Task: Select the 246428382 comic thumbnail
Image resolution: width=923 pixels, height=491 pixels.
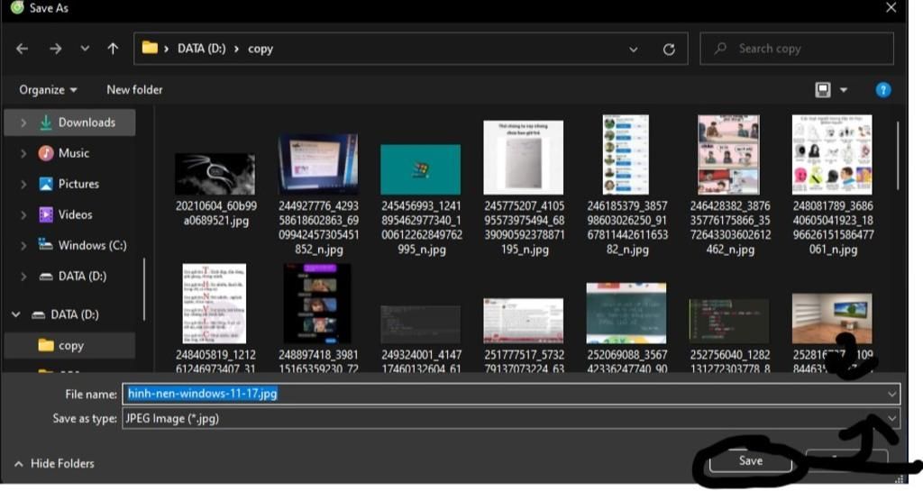Action: tap(728, 155)
